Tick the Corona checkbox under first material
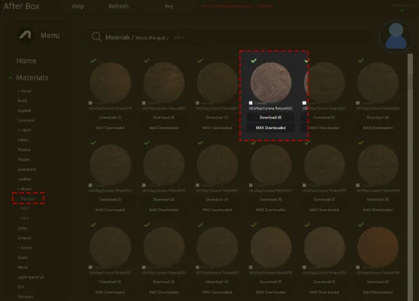419x301 pixels. click(90, 103)
